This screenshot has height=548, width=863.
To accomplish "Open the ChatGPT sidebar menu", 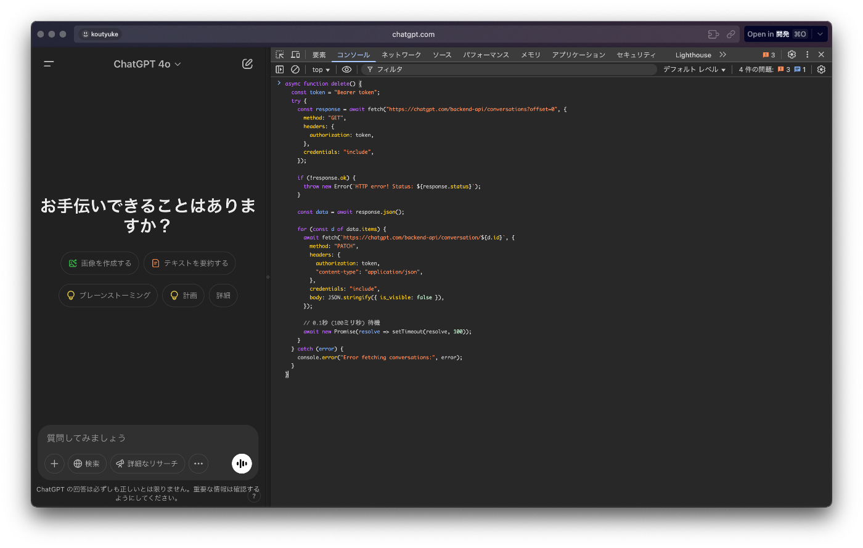I will point(49,63).
